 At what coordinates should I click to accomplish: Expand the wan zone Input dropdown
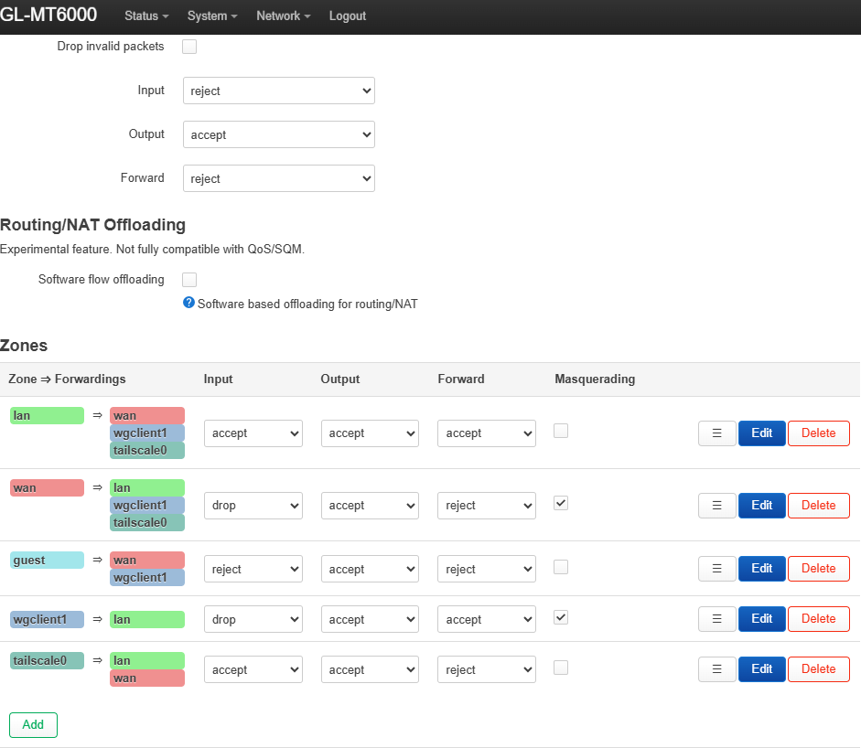tap(253, 506)
